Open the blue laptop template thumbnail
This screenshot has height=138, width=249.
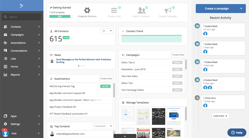174,116
